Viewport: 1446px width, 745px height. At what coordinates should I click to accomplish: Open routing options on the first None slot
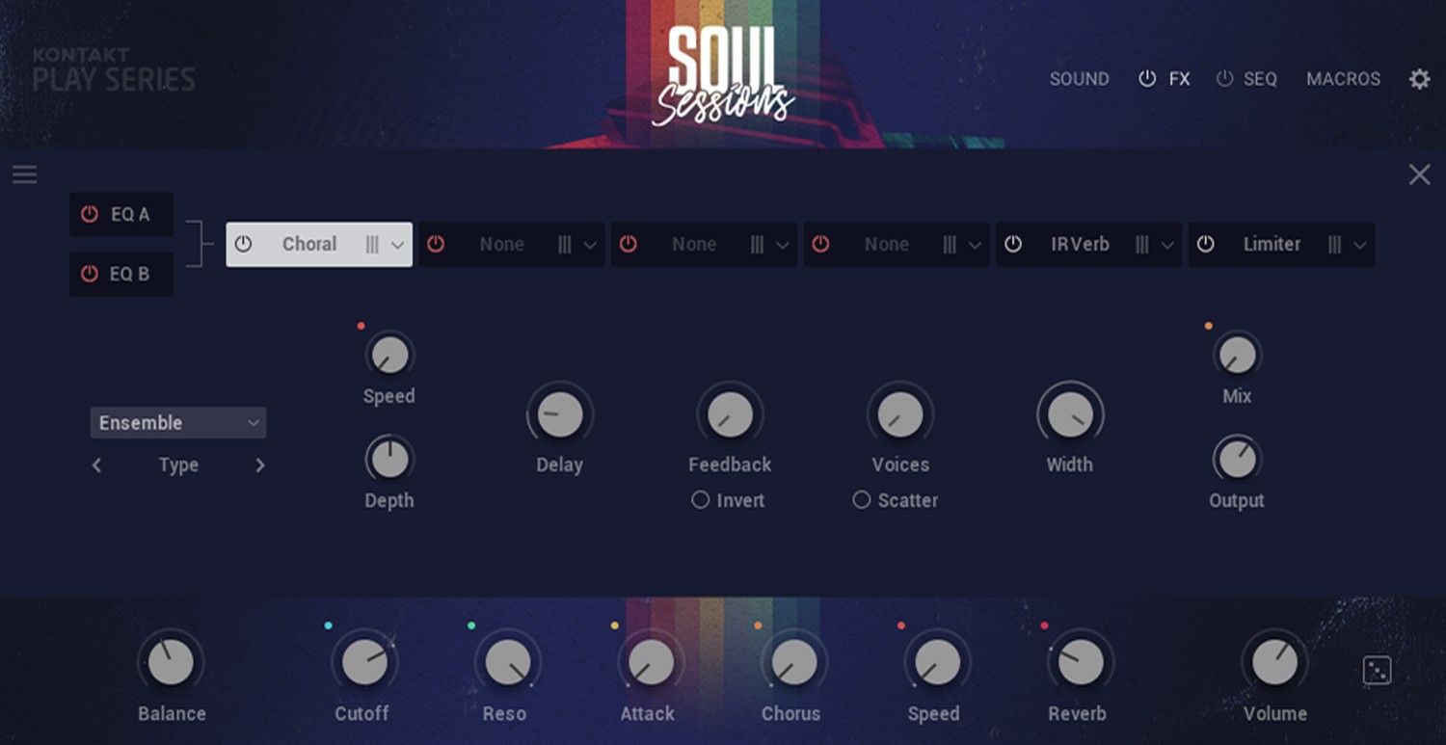point(565,244)
